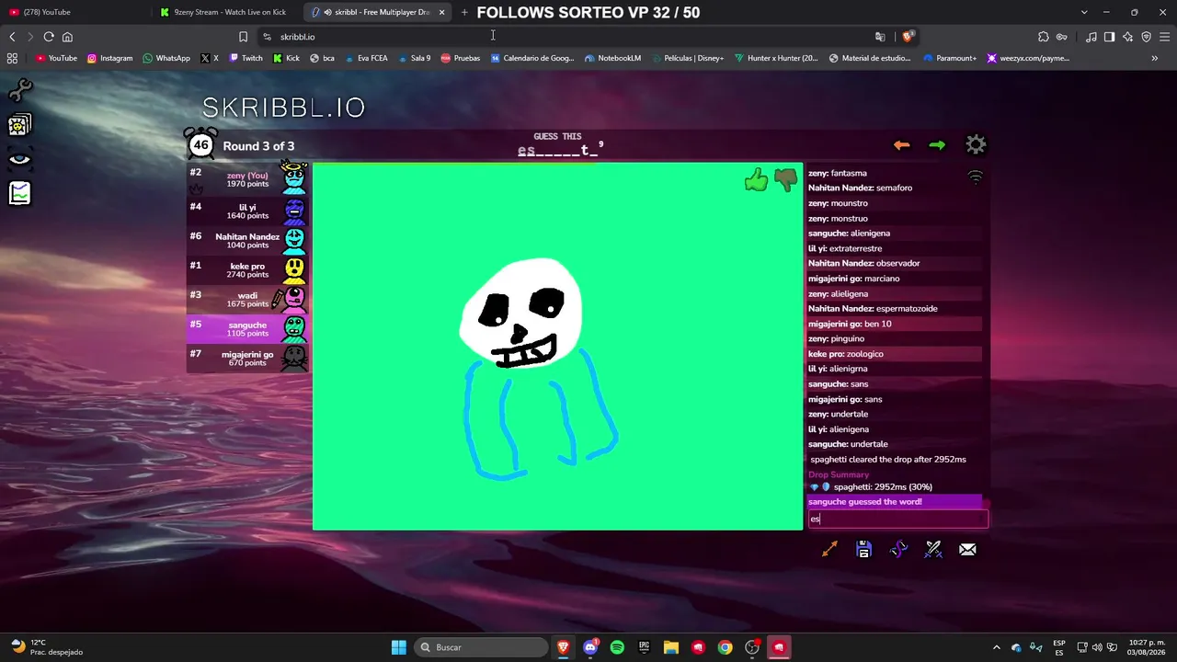Open the chart panel icon in sidebar
The width and height of the screenshot is (1177, 662).
tap(19, 193)
